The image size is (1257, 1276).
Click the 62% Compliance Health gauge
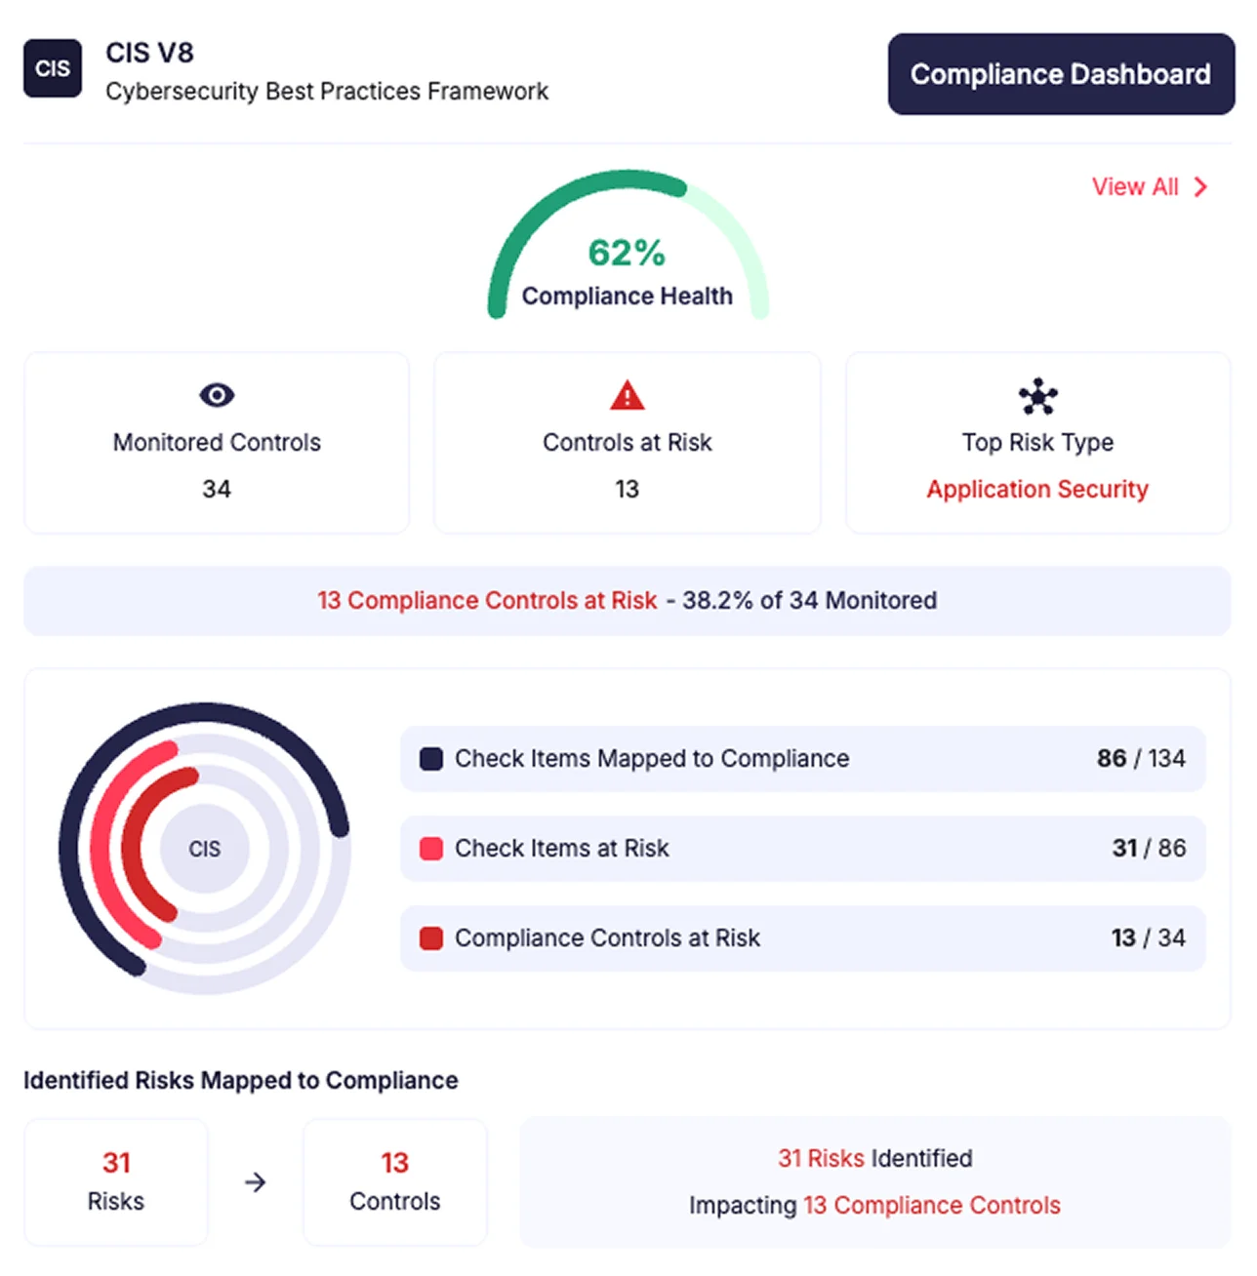[628, 246]
